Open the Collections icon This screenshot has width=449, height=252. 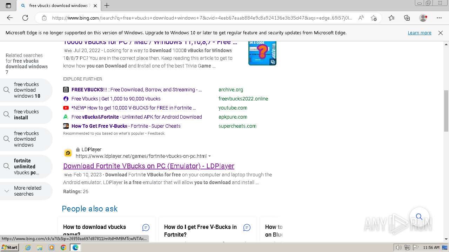(x=407, y=18)
